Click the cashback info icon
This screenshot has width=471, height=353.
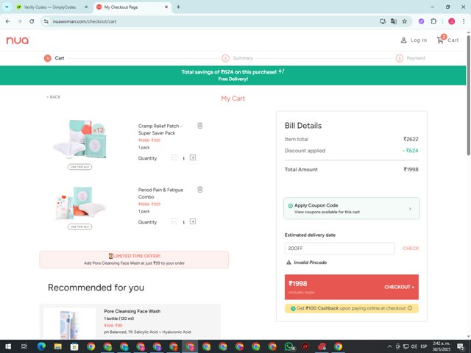(x=410, y=308)
